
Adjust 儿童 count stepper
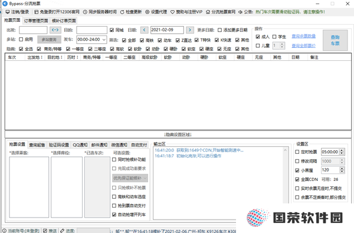(282, 46)
